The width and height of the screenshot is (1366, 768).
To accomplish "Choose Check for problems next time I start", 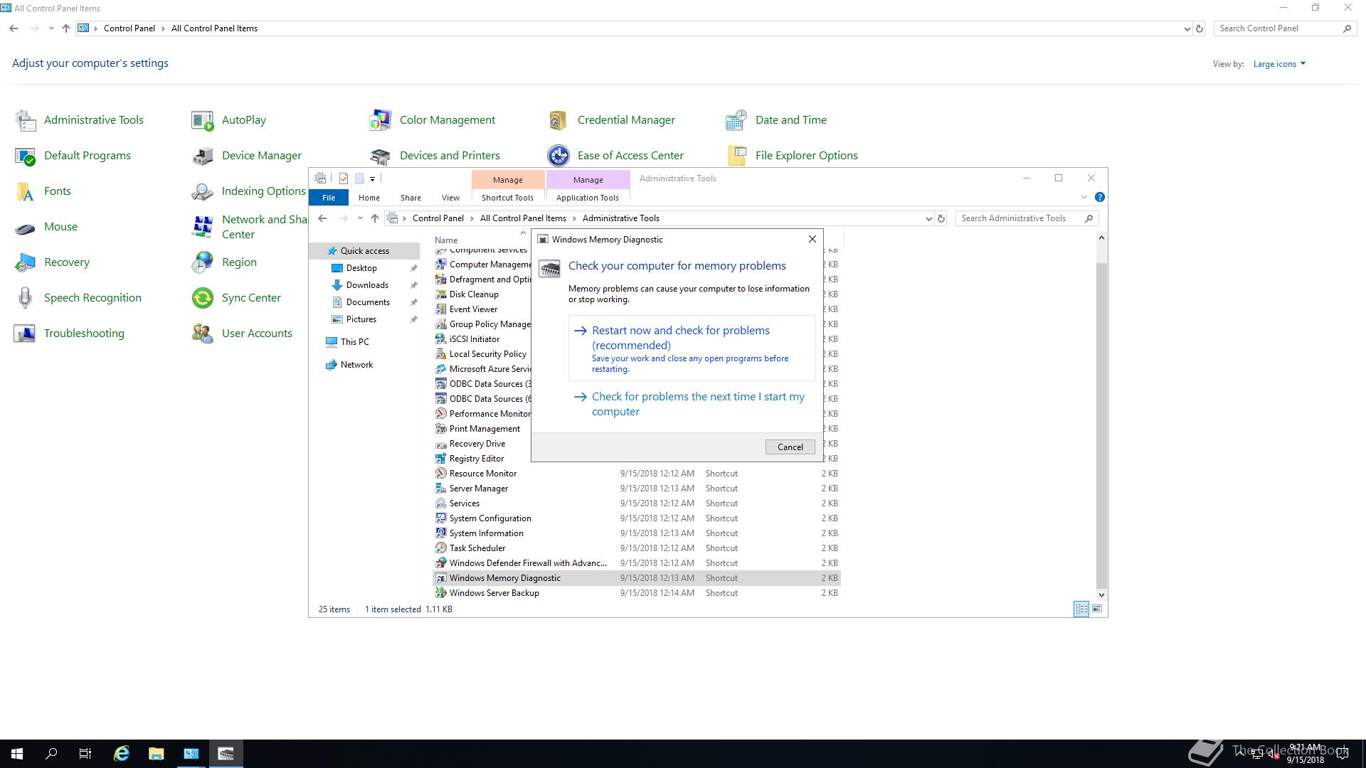I will click(692, 404).
